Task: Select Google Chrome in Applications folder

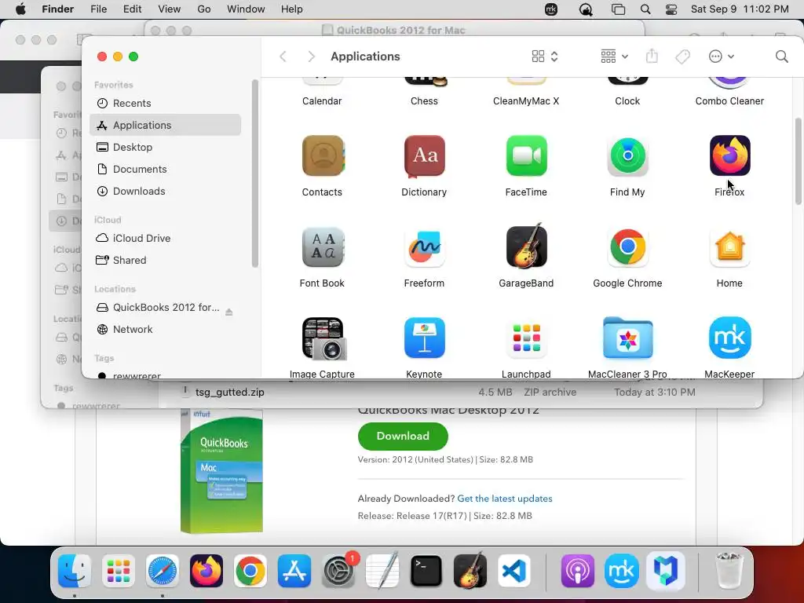Action: 627,247
